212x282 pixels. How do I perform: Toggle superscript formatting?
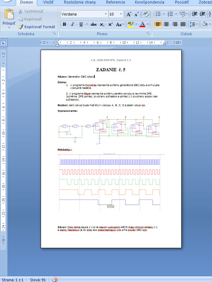pos(111,24)
